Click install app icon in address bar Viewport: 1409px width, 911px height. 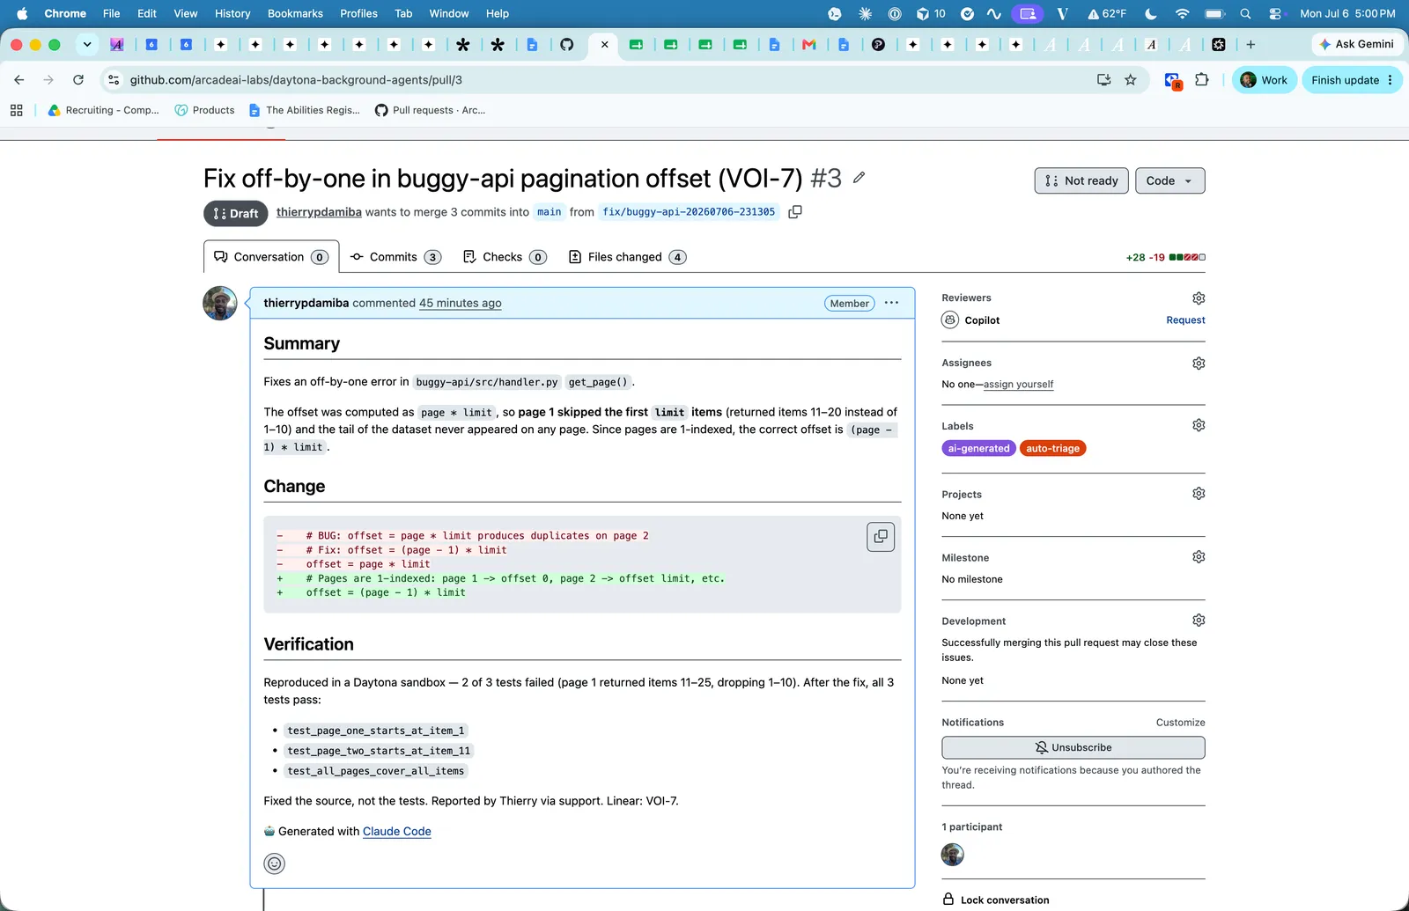point(1103,80)
